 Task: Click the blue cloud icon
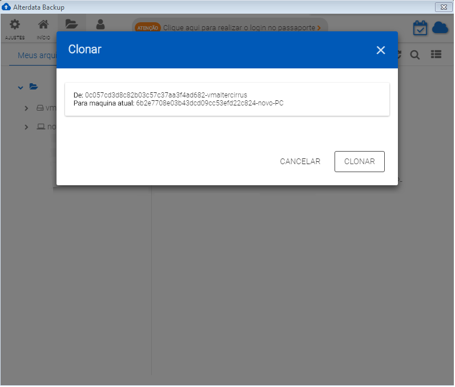[440, 28]
